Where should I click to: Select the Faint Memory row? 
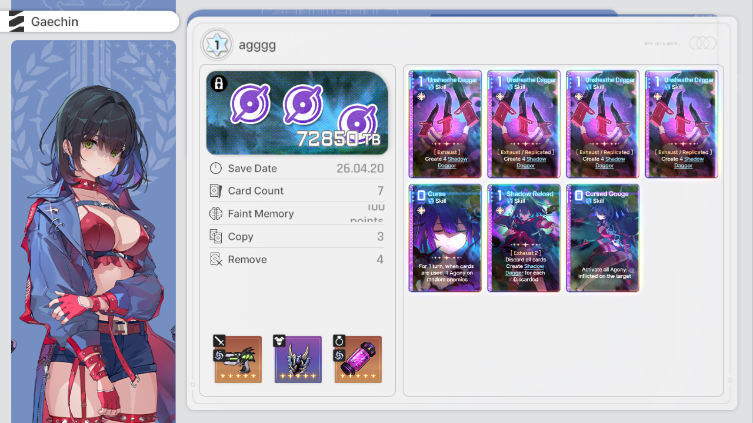point(297,214)
